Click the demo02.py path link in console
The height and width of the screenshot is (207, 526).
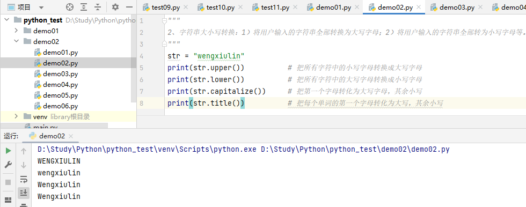355,150
